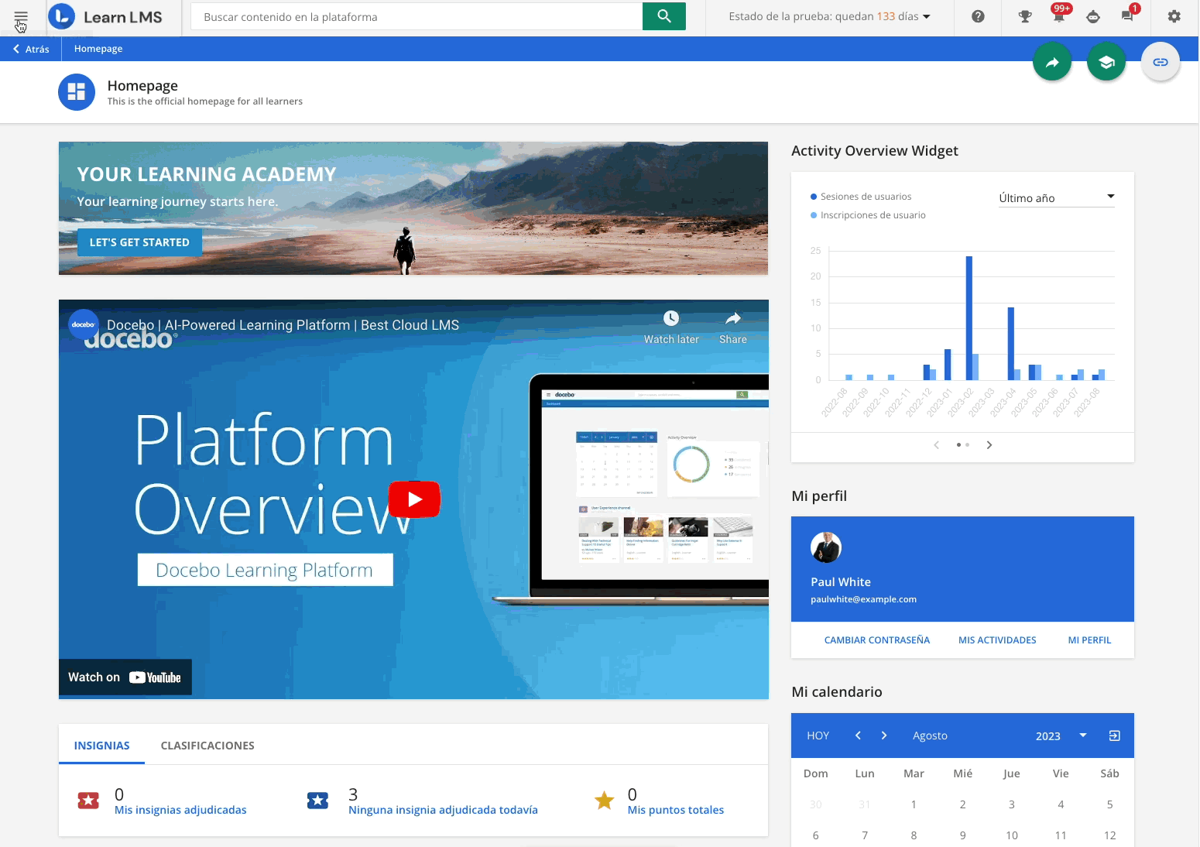Image resolution: width=1200 pixels, height=847 pixels.
Task: Click the green share arrow button
Action: [x=1052, y=62]
